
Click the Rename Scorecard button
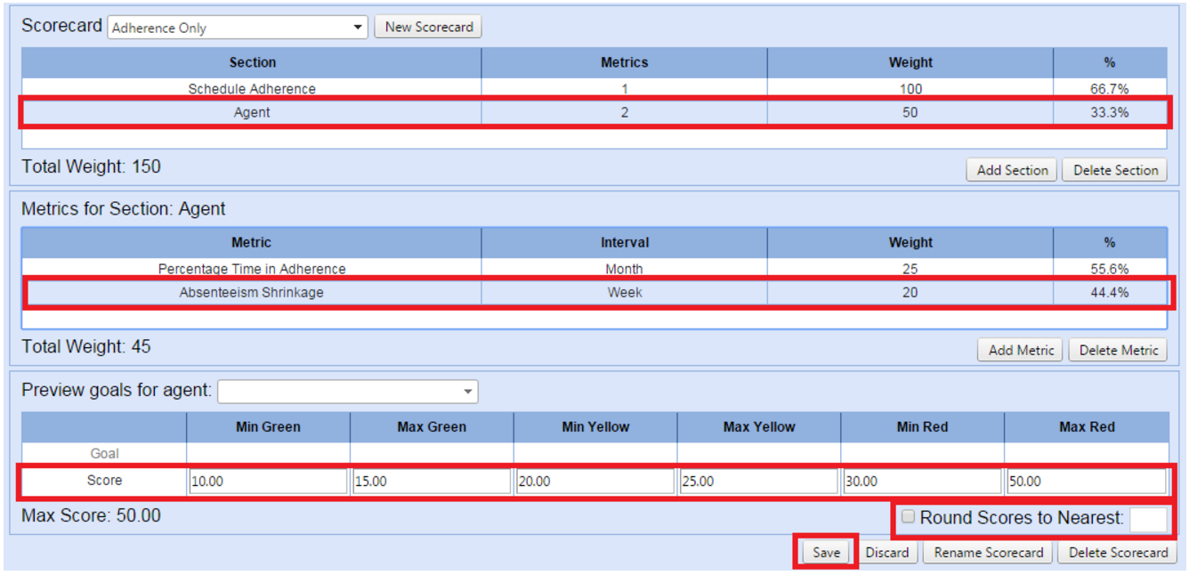(x=988, y=553)
